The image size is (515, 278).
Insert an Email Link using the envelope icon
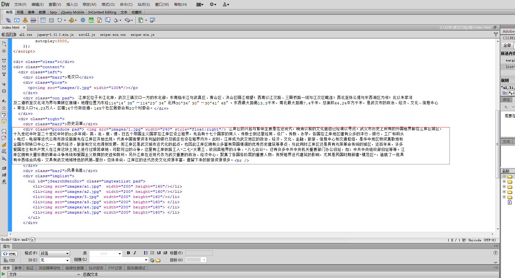click(17, 20)
